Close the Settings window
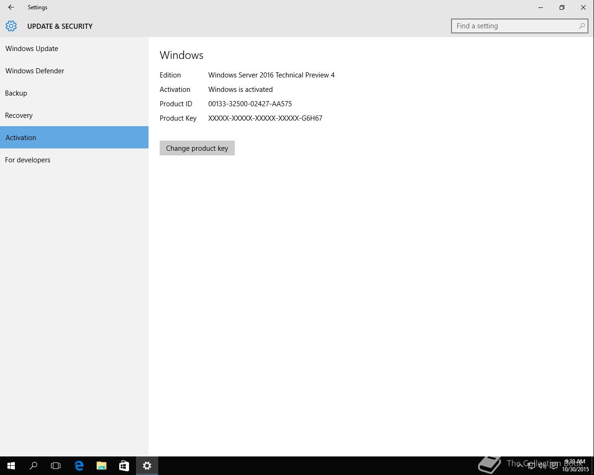 (x=583, y=7)
